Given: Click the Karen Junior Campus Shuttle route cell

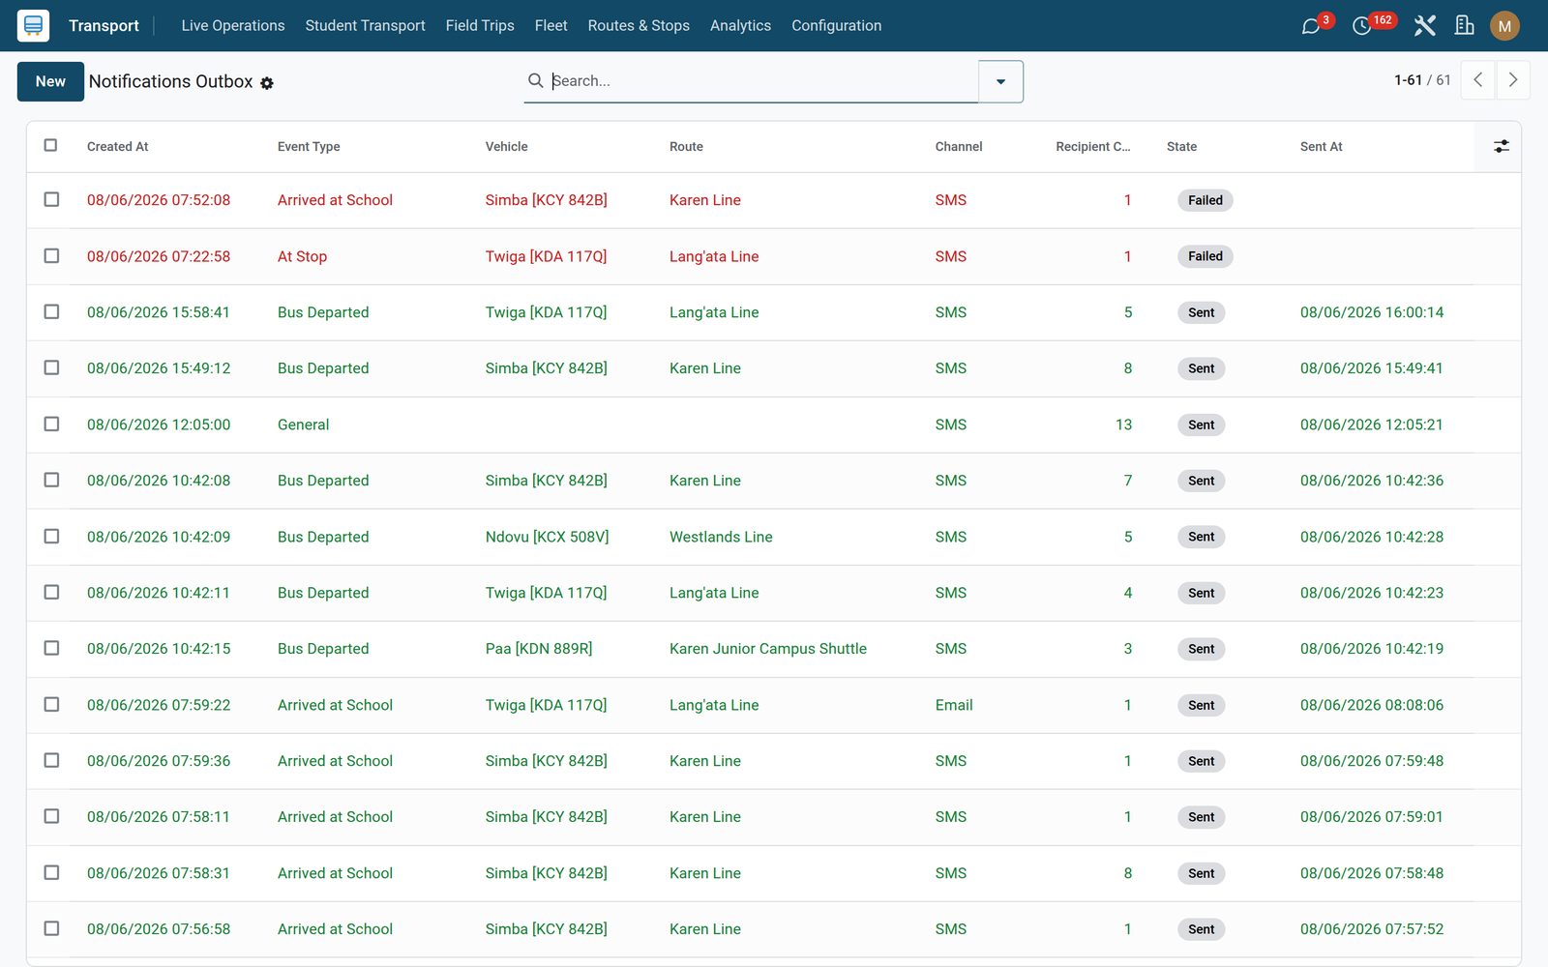Looking at the screenshot, I should 768,649.
